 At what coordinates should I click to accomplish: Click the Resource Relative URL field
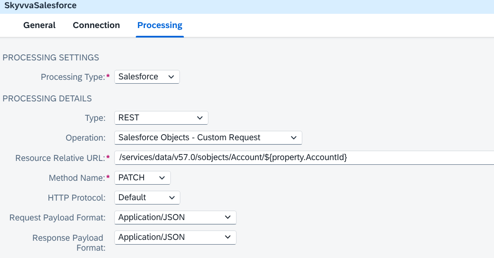(x=304, y=157)
